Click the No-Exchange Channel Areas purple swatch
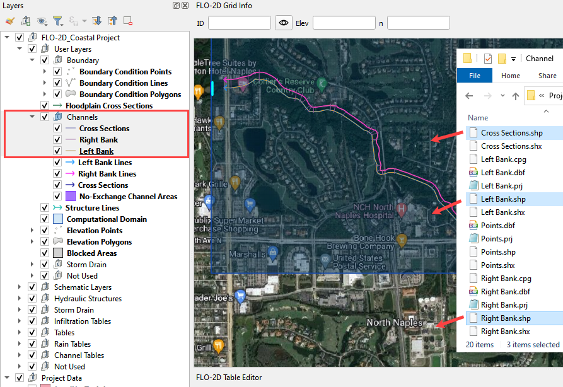 [x=71, y=197]
